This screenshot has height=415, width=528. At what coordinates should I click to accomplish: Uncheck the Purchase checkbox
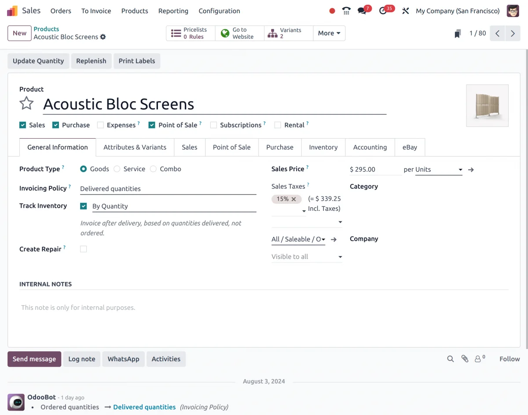tap(56, 125)
